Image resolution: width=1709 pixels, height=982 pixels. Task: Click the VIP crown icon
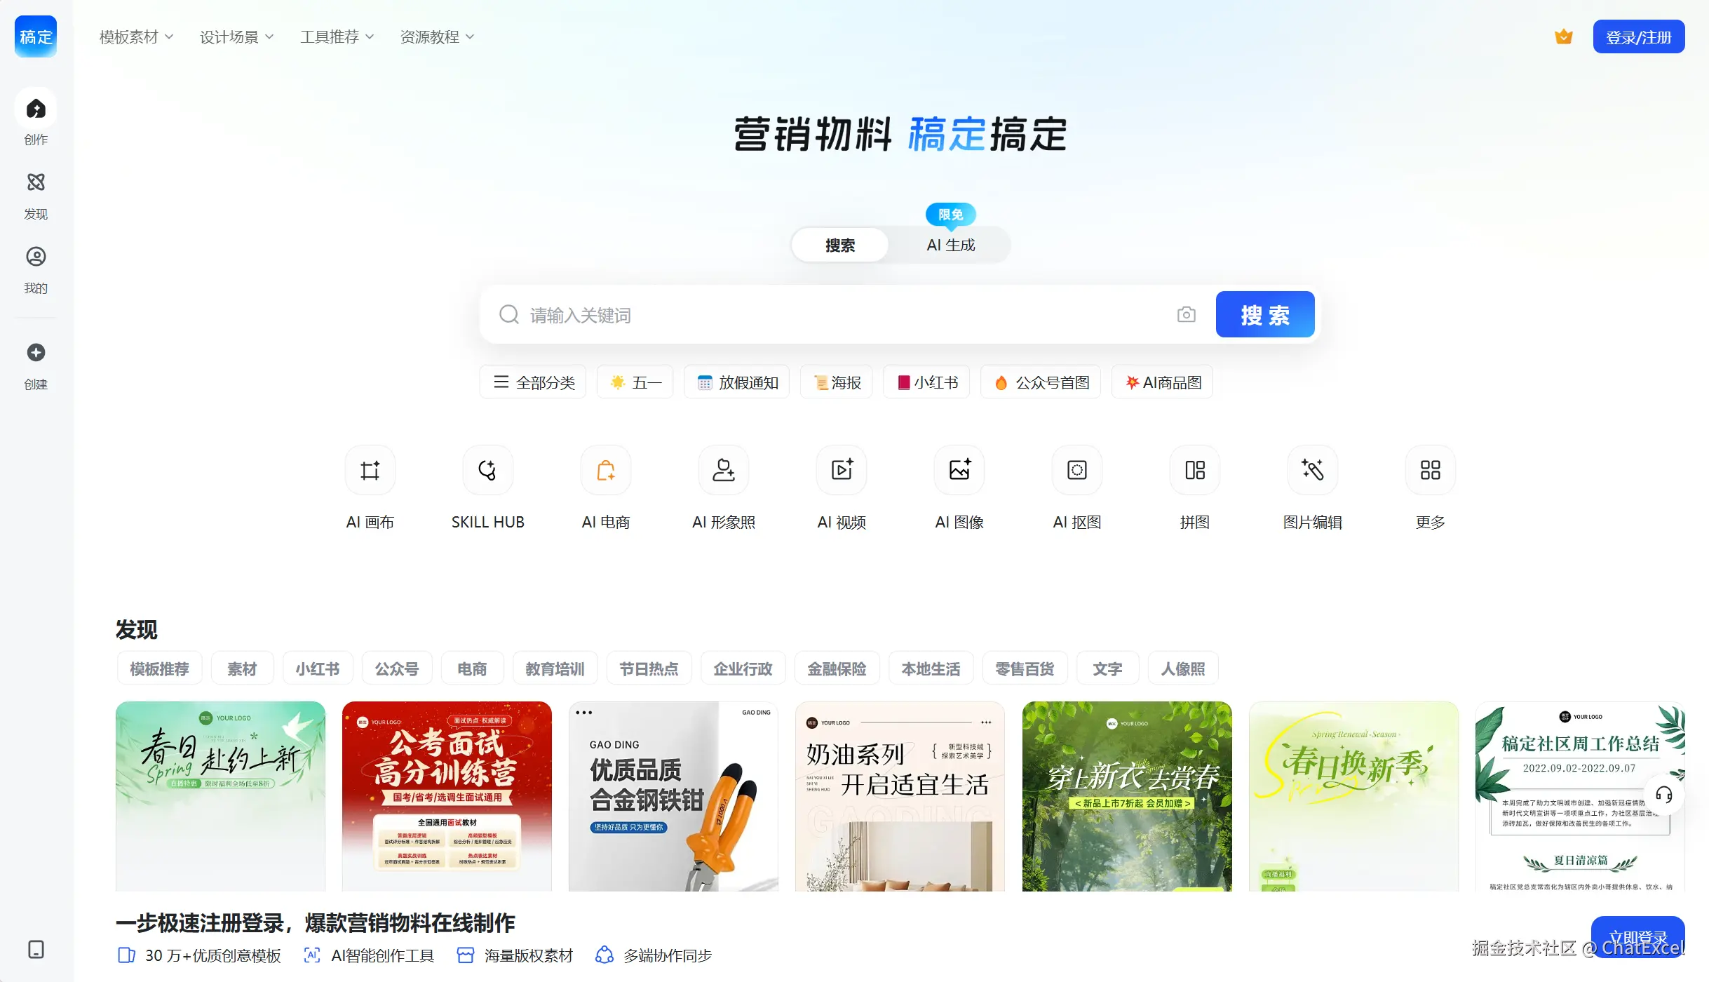(x=1563, y=36)
